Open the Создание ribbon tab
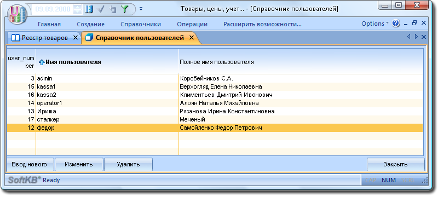Screen dimensions: 438x197 [x=90, y=24]
